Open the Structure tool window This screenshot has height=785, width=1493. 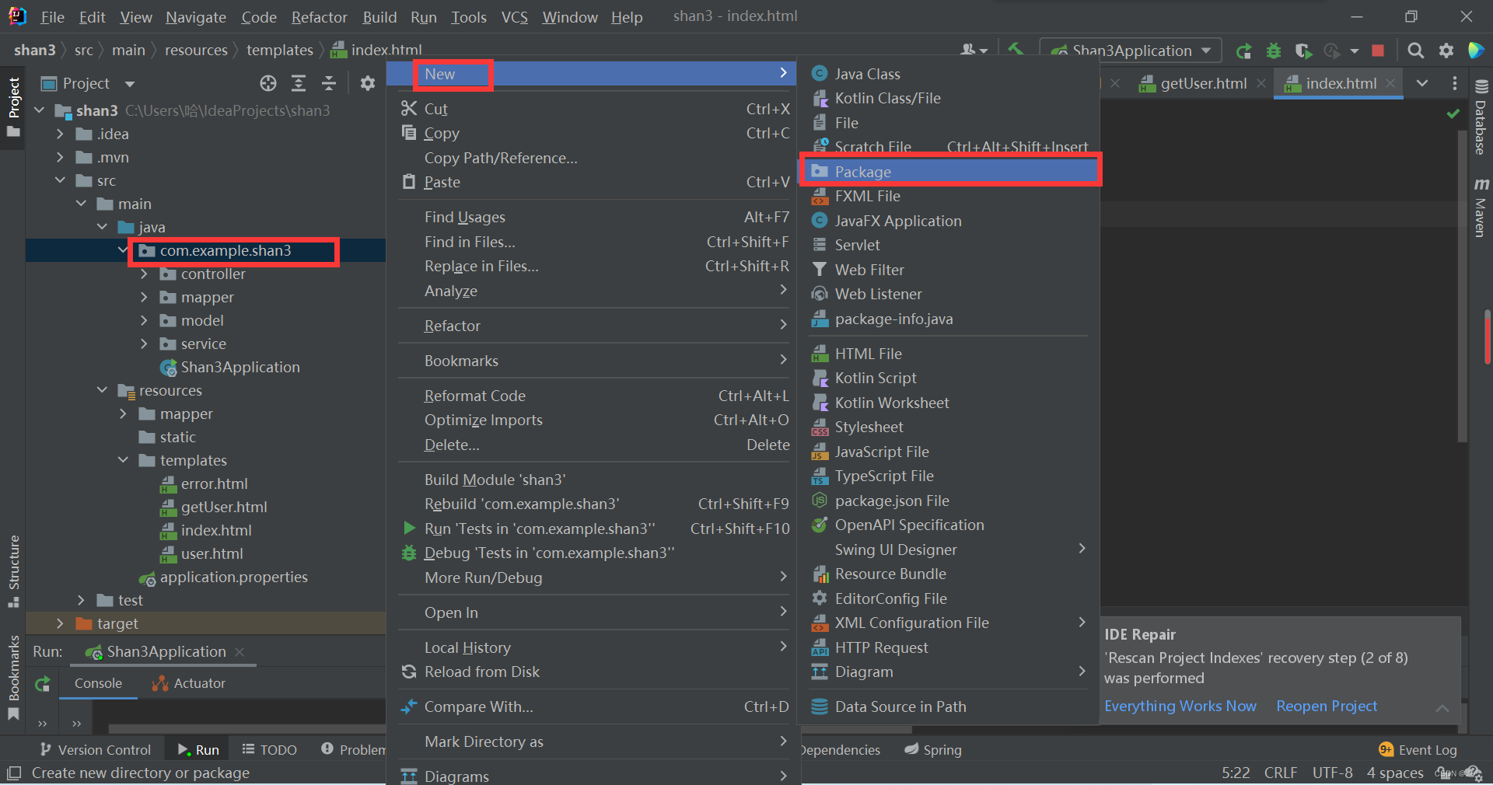pos(13,571)
